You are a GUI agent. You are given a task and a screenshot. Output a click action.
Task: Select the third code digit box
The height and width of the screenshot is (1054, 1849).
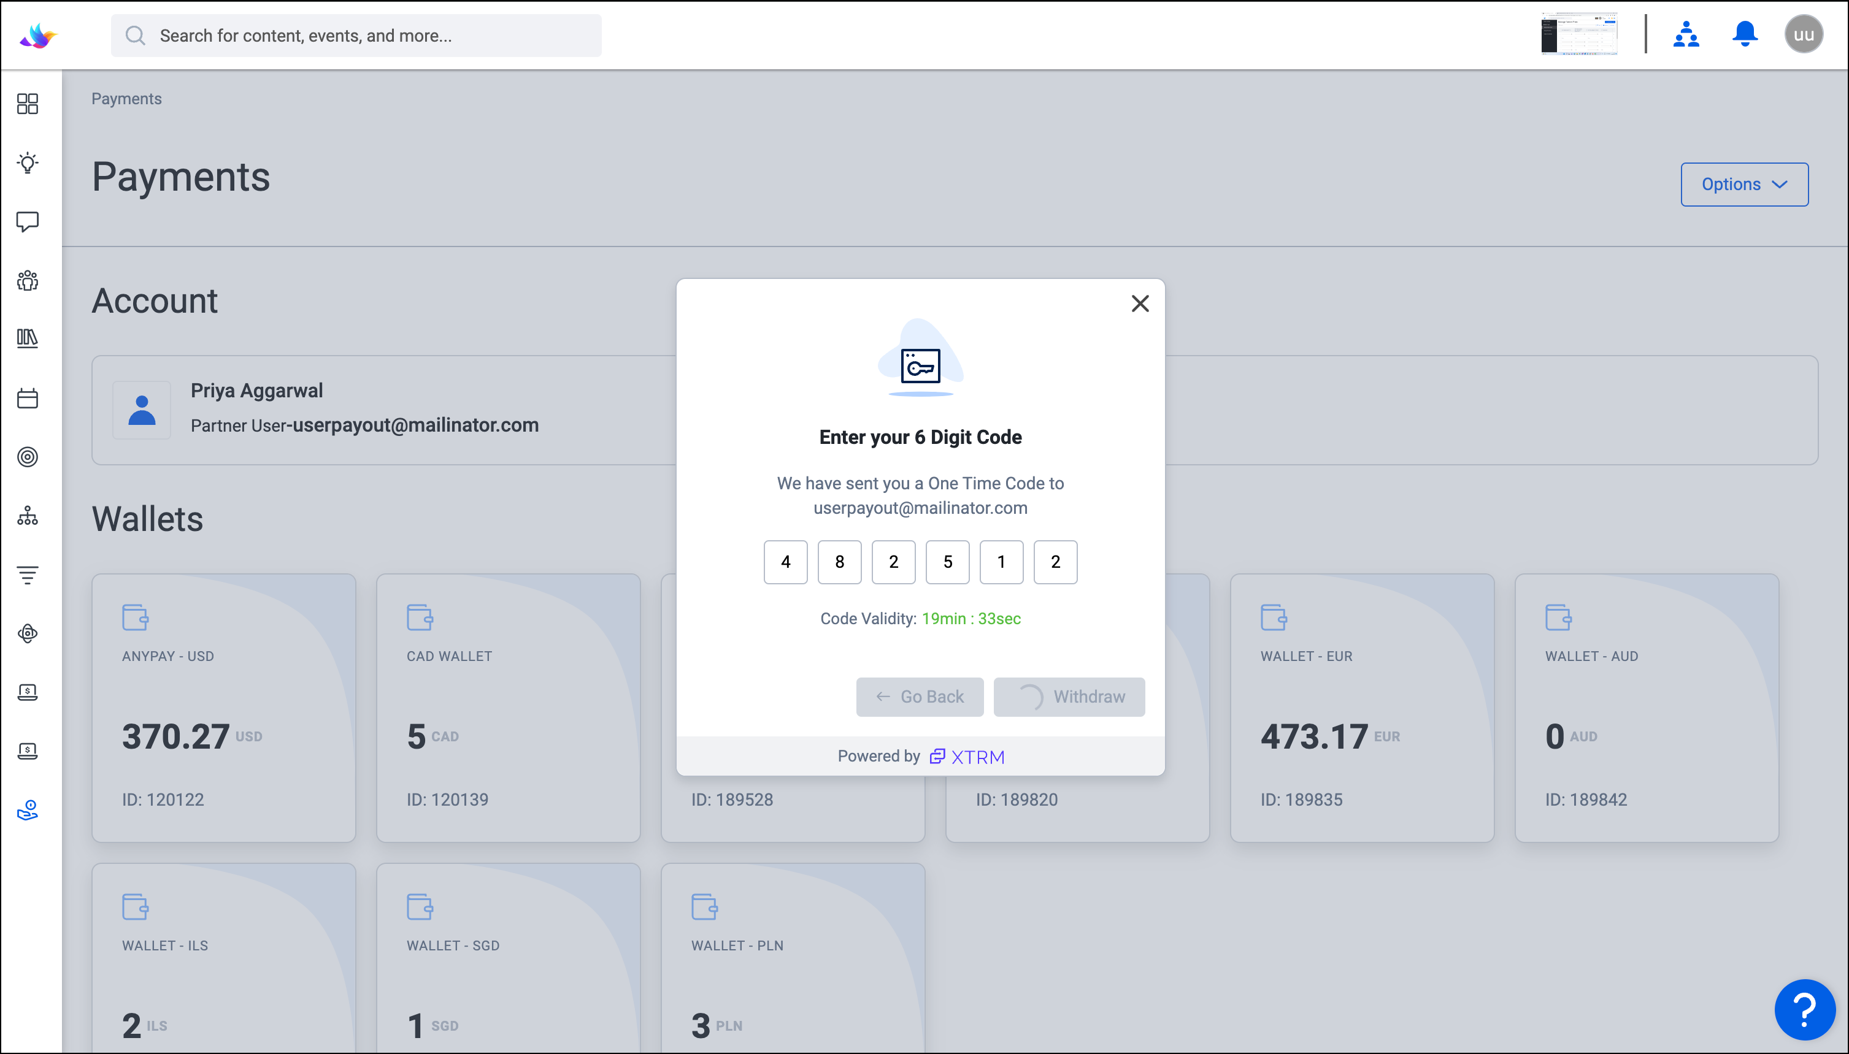point(893,562)
